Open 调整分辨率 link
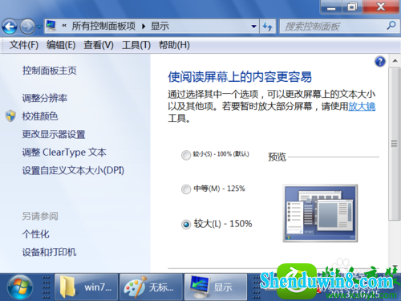Image resolution: width=401 pixels, height=301 pixels. [x=45, y=98]
